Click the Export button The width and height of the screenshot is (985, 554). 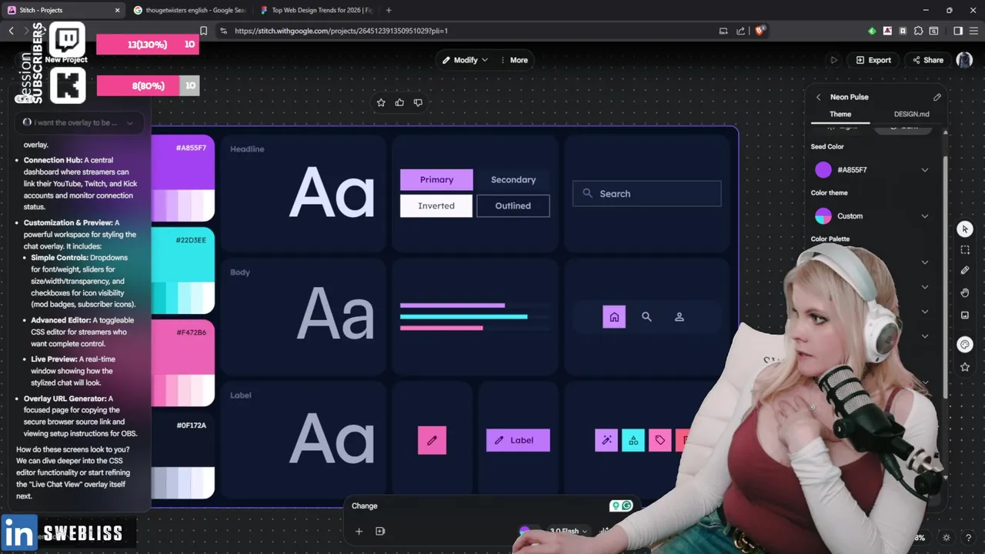coord(873,60)
